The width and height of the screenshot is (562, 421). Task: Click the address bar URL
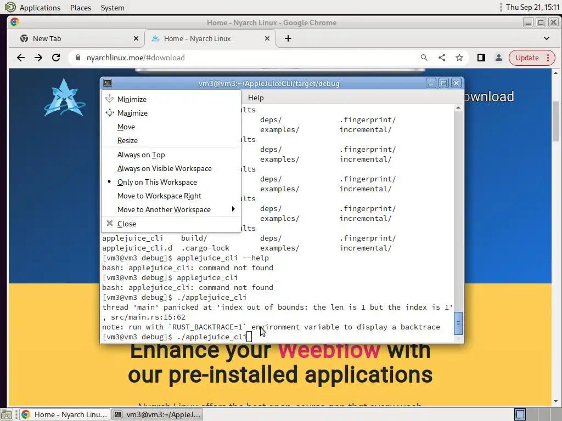click(136, 58)
